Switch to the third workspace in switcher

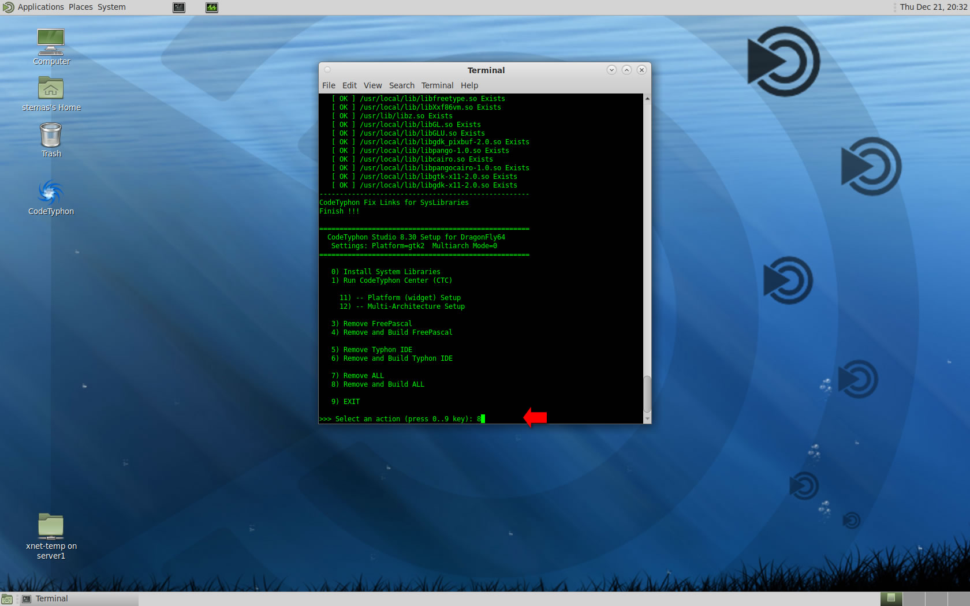tap(937, 598)
